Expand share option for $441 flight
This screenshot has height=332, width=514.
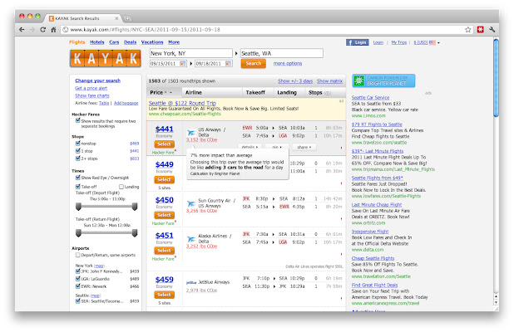304,147
